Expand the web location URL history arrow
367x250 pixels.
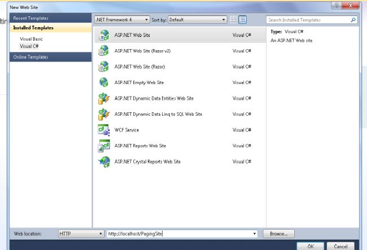coord(255,234)
